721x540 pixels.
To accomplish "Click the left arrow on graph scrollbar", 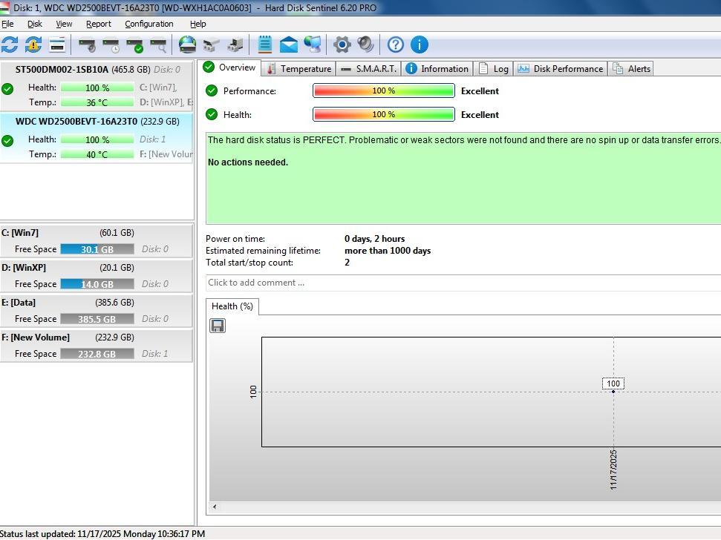I will click(x=215, y=507).
